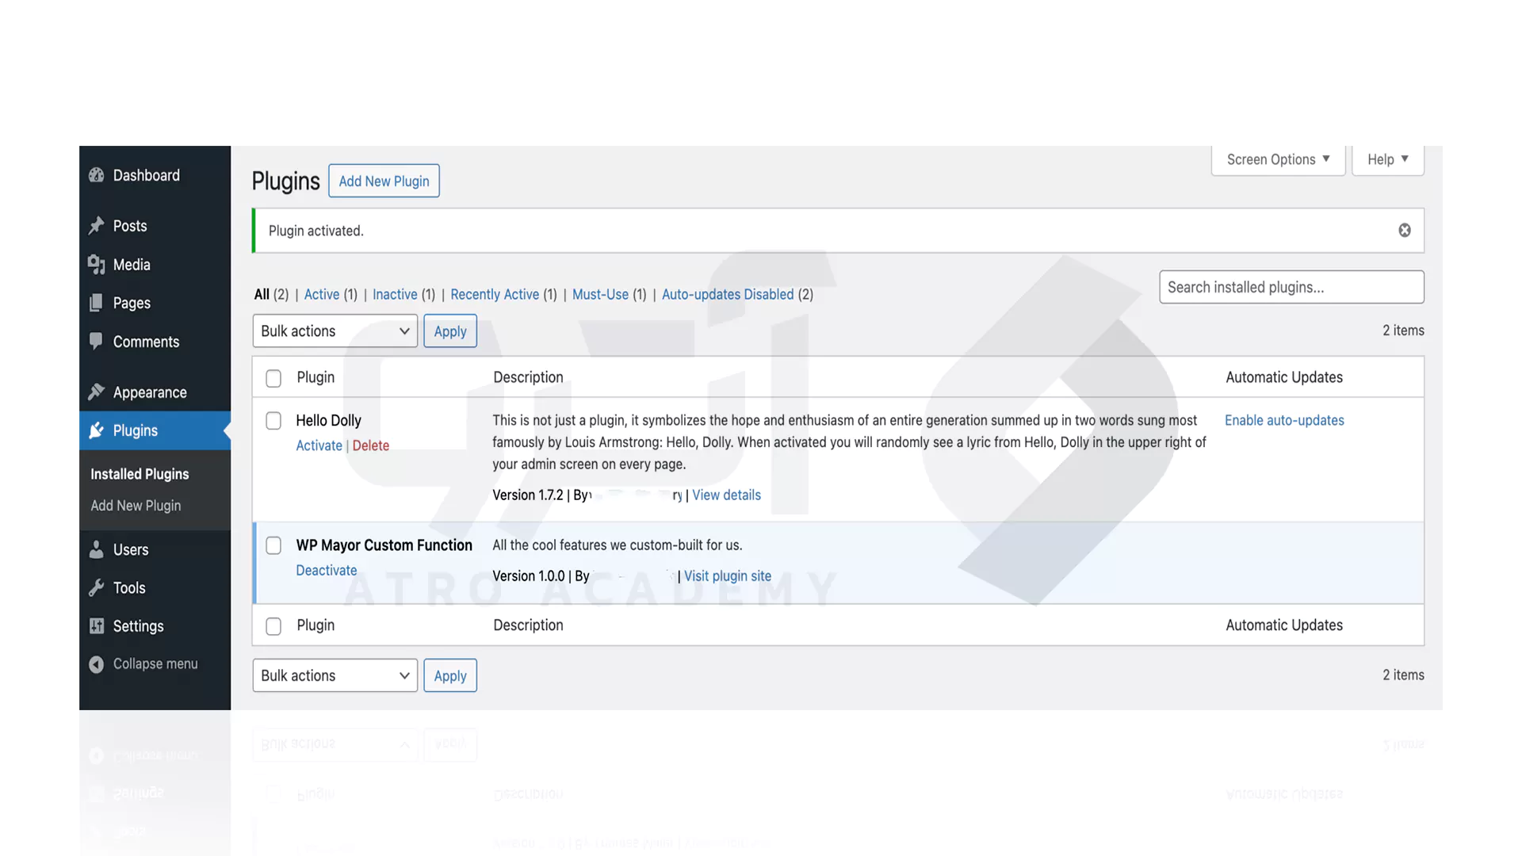Enable auto-updates for Hello Dolly
This screenshot has width=1522, height=856.
pos(1283,420)
